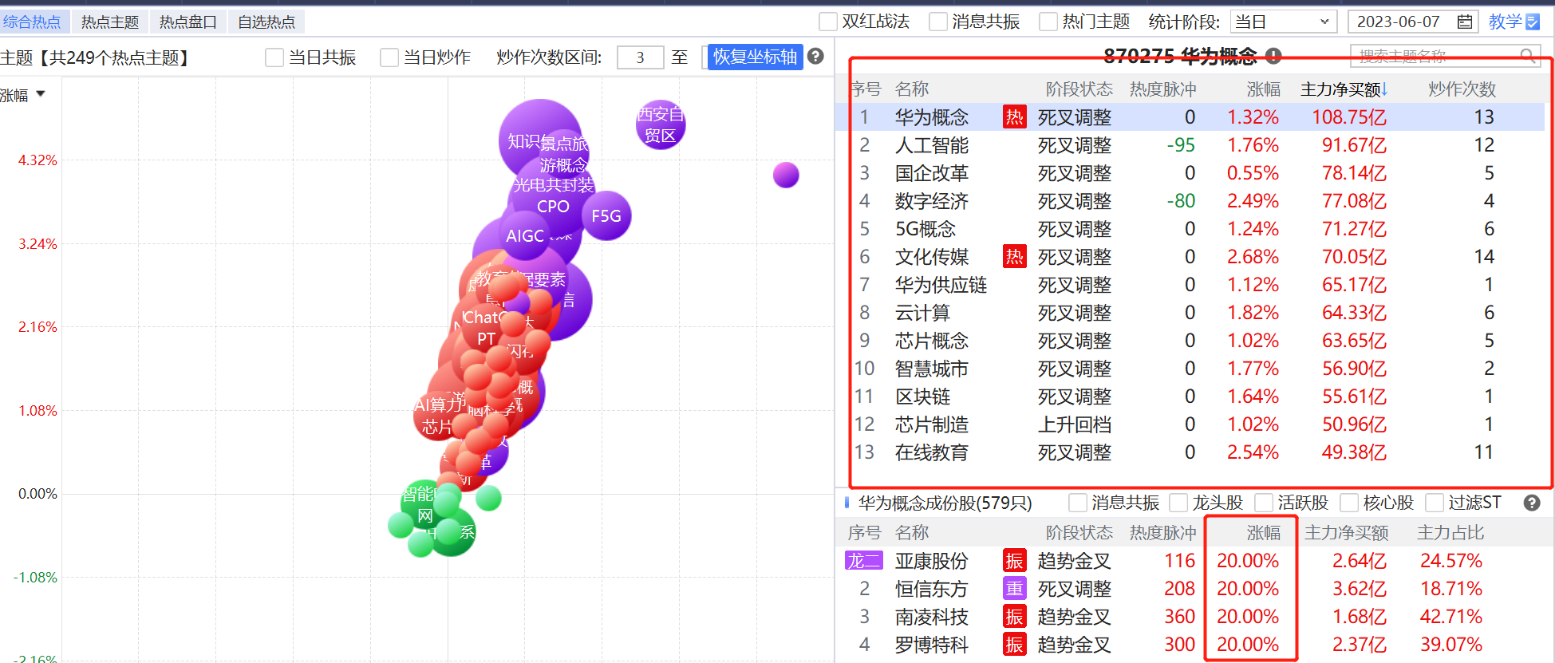Select the F5G bubble in the chart
Screen dimensions: 1555x663
(606, 215)
